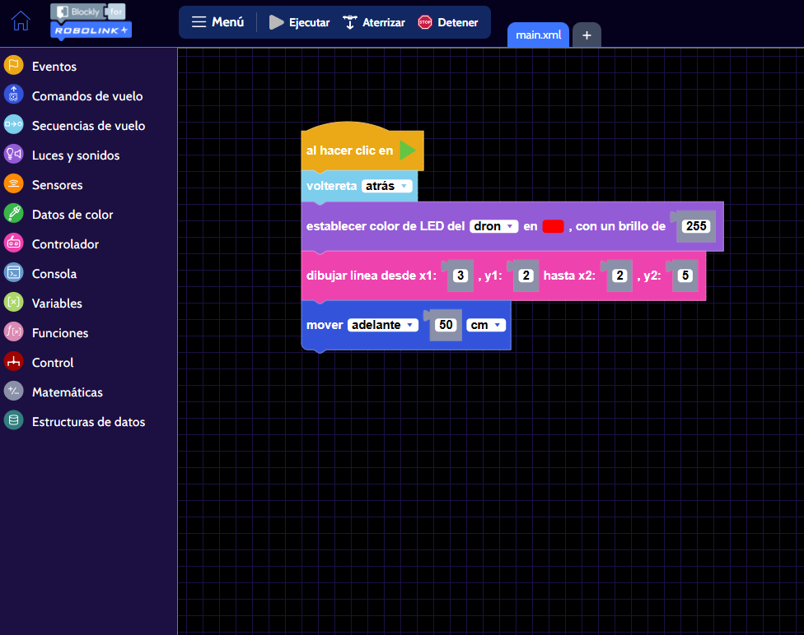The image size is (804, 635).
Task: Add a new tab with the plus button
Action: (587, 35)
